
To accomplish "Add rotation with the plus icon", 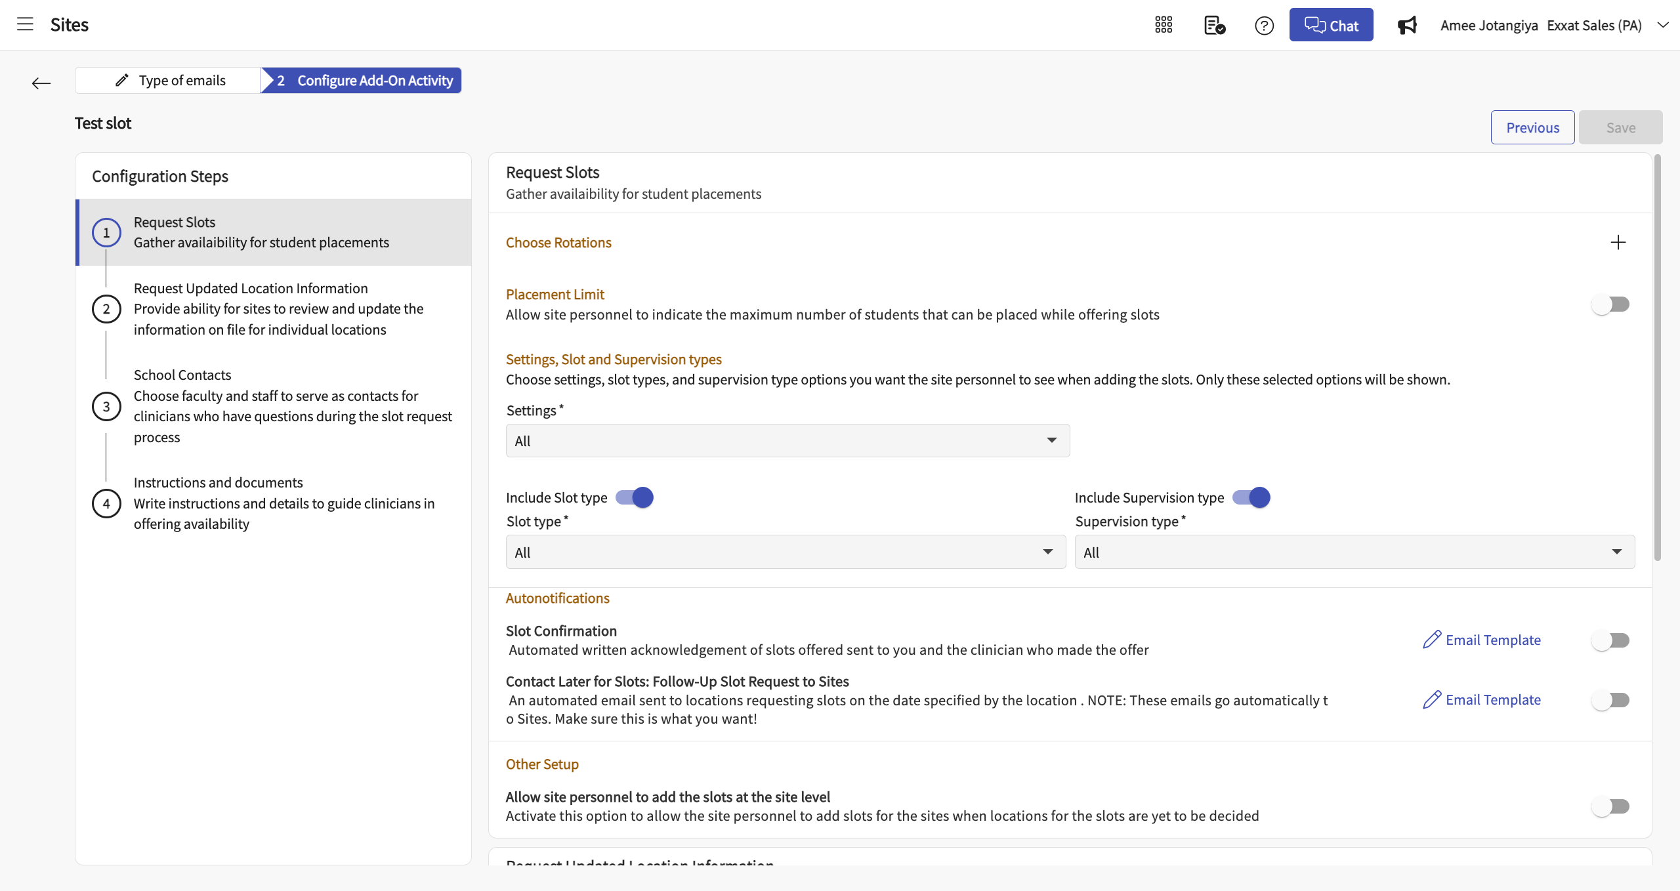I will pos(1618,242).
